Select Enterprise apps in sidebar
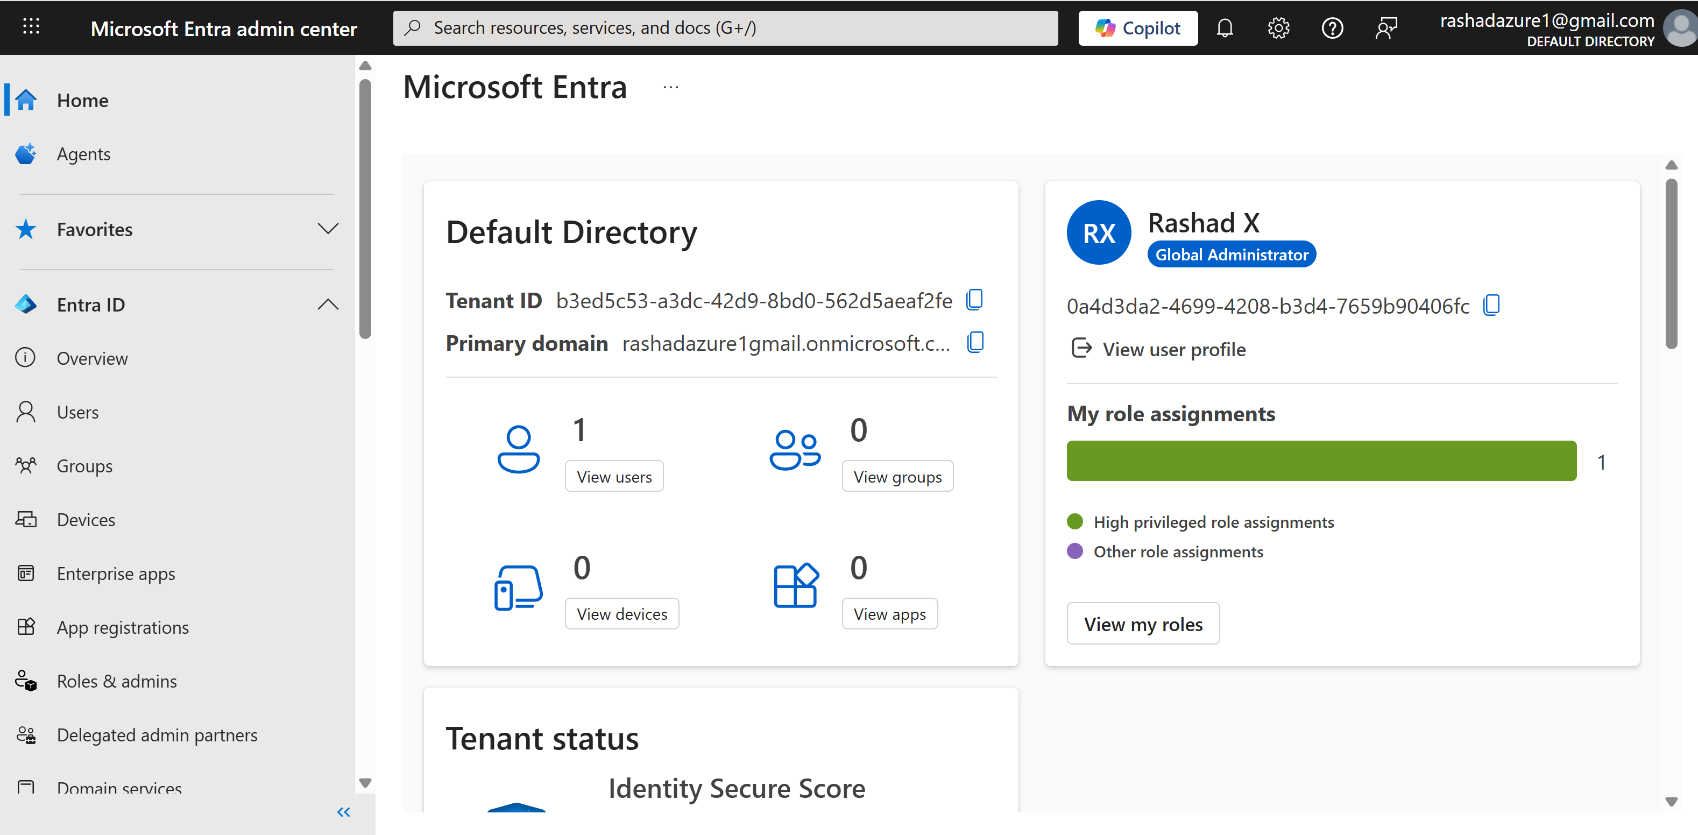This screenshot has width=1698, height=835. [116, 574]
